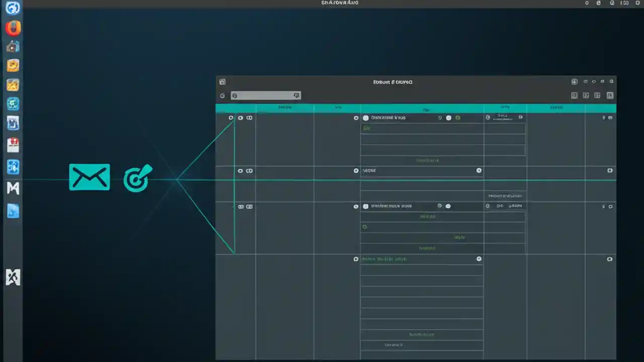
Task: Click the grid view icon in the top-right toolbar
Action: 597,95
